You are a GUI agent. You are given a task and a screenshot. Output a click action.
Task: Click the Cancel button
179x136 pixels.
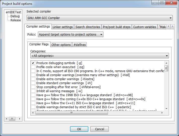coord(99,129)
